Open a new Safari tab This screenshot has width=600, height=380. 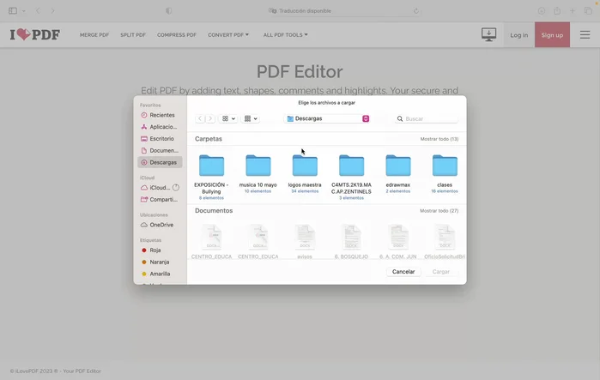coord(573,10)
